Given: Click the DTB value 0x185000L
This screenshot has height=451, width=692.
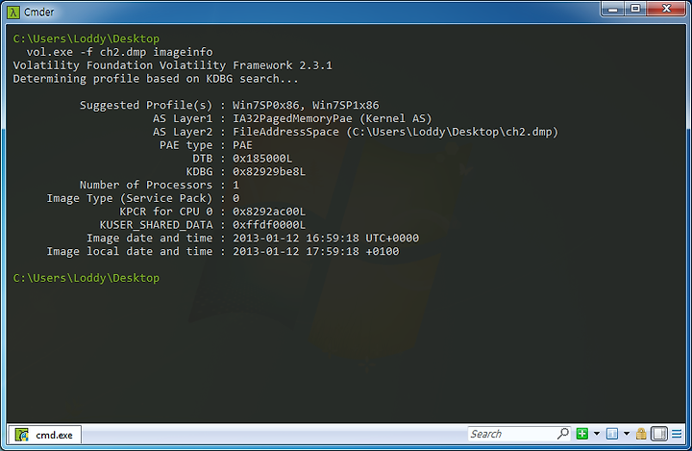Looking at the screenshot, I should (x=262, y=159).
